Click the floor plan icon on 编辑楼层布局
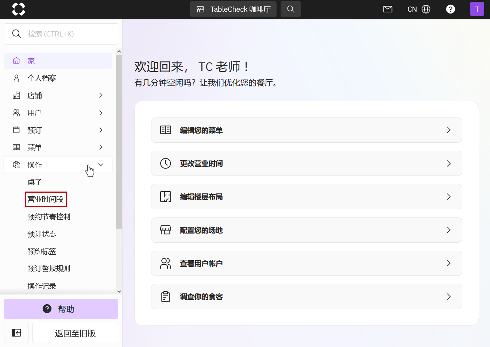Image resolution: width=490 pixels, height=347 pixels. point(166,197)
